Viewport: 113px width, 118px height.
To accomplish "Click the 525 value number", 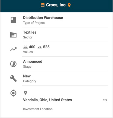I will (46, 47).
